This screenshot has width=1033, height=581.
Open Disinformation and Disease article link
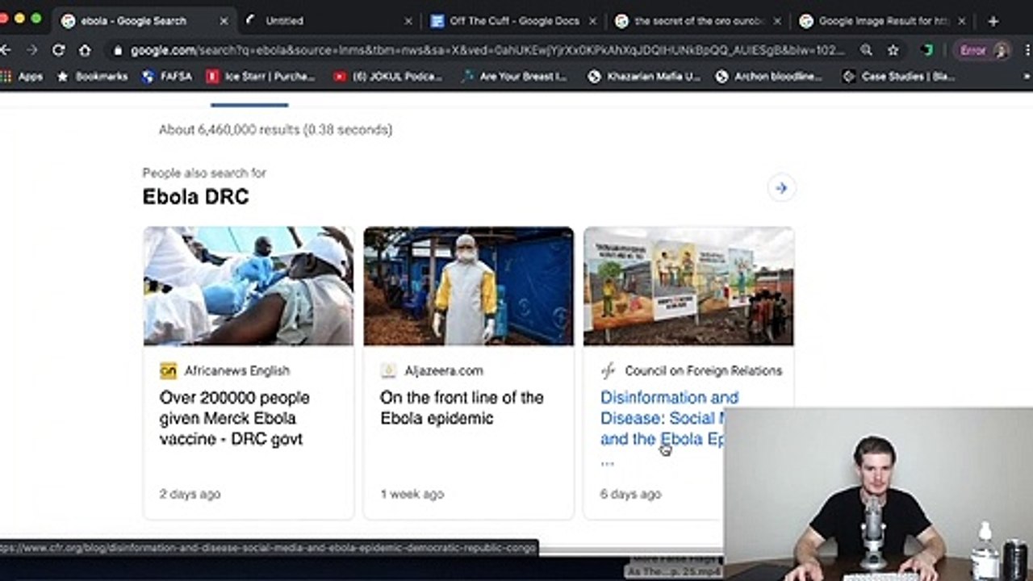pos(662,418)
